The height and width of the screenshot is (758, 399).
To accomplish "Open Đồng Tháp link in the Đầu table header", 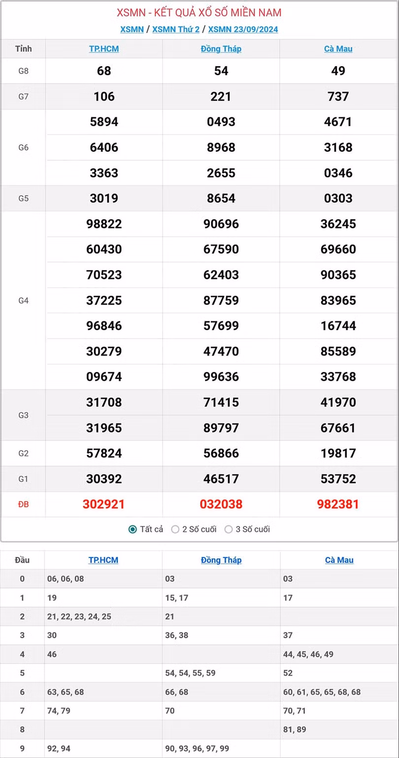I will point(221,560).
